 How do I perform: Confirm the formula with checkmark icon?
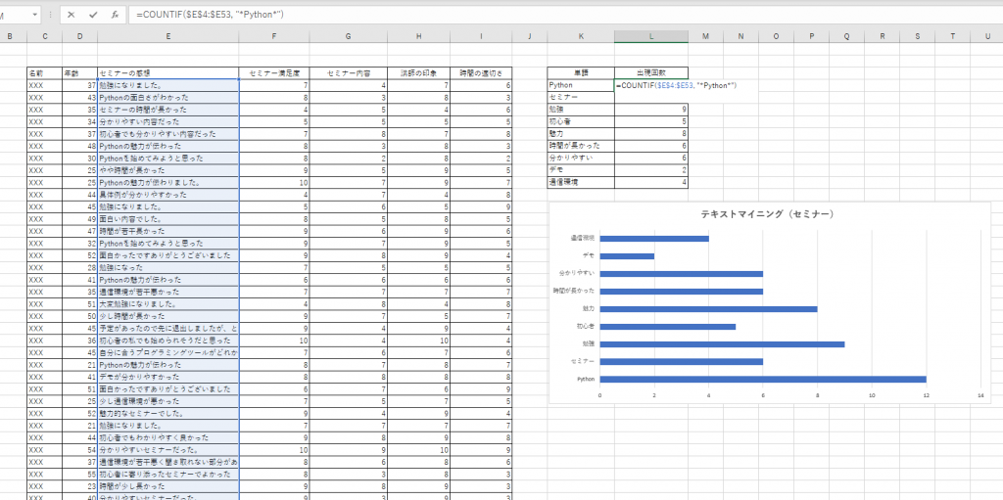click(93, 15)
